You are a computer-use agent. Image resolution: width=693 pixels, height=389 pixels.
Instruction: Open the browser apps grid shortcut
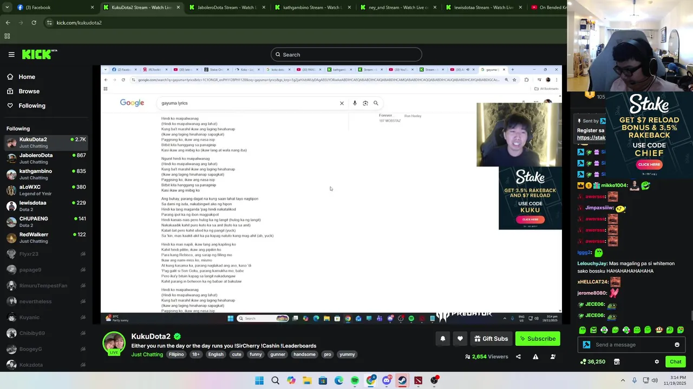pyautogui.click(x=7, y=36)
